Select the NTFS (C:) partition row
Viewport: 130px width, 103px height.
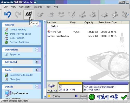pyautogui.click(x=82, y=32)
